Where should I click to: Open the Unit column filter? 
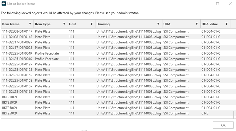(x=91, y=24)
